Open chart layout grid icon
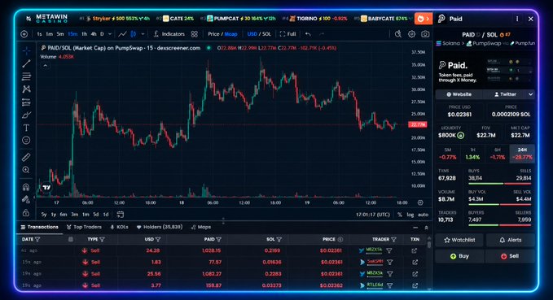The width and height of the screenshot is (553, 300). pyautogui.click(x=195, y=34)
